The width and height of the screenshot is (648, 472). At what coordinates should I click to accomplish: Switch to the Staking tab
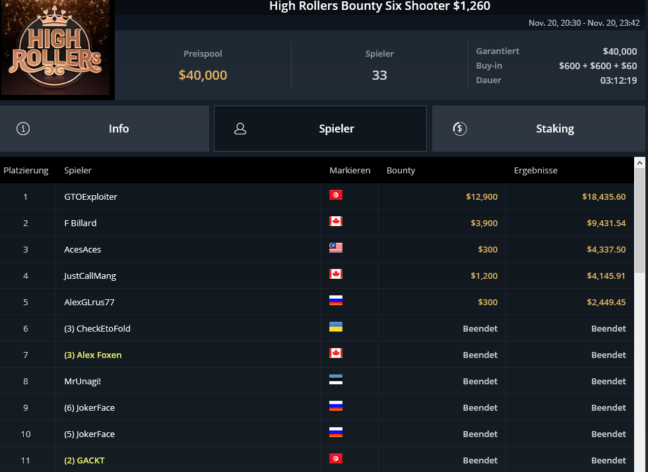coord(538,129)
